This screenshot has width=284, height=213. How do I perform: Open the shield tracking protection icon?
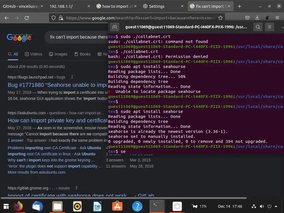pyautogui.click(x=54, y=18)
